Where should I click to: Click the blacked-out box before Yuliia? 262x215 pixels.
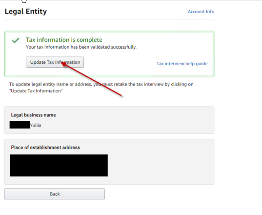pos(20,125)
